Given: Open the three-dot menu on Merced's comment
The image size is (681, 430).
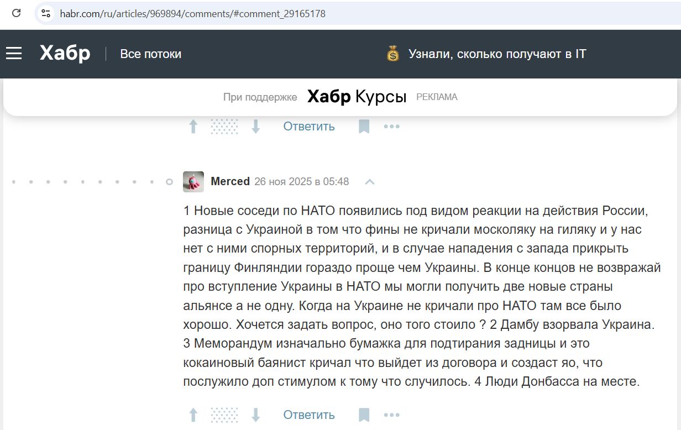Looking at the screenshot, I should click(x=391, y=415).
